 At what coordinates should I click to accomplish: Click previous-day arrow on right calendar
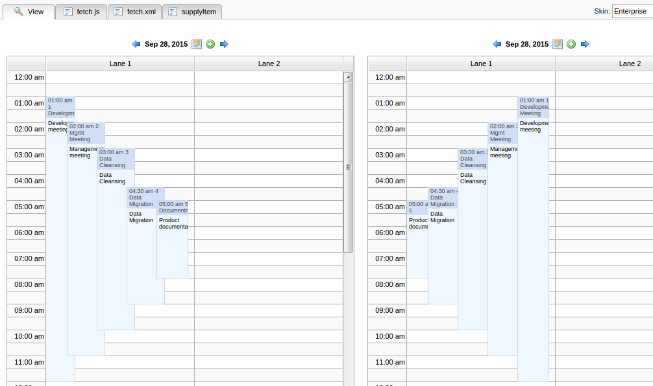coord(497,44)
